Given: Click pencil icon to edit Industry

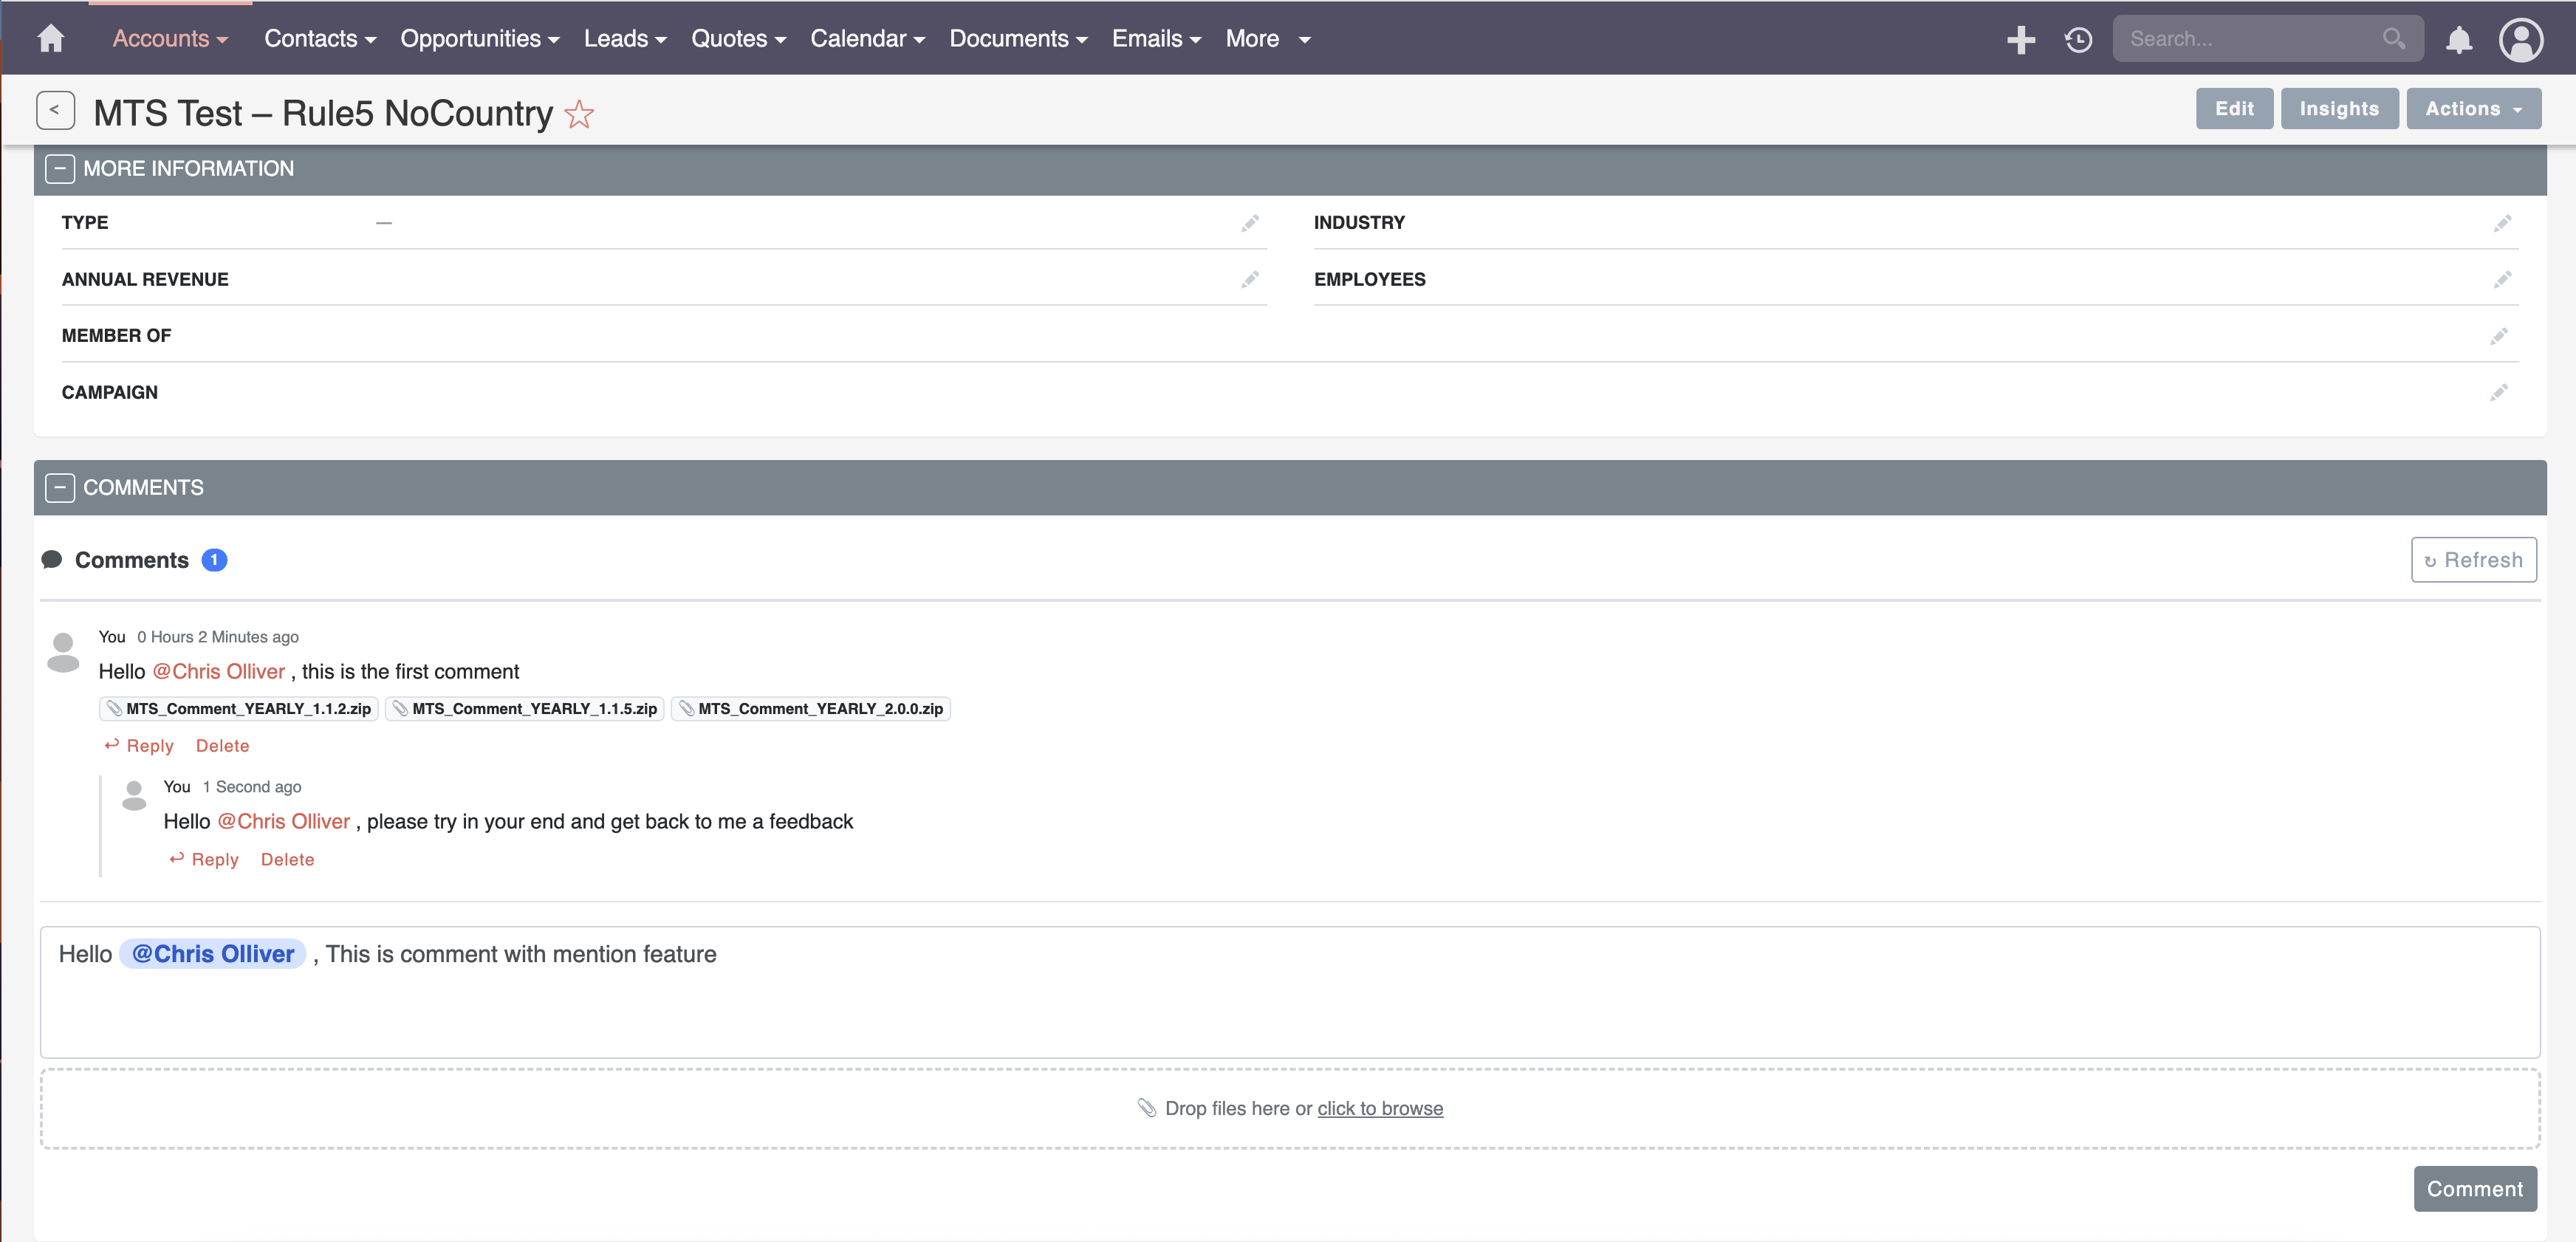Looking at the screenshot, I should click(x=2501, y=223).
